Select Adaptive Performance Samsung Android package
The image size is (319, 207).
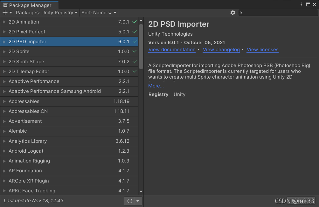[x=69, y=91]
